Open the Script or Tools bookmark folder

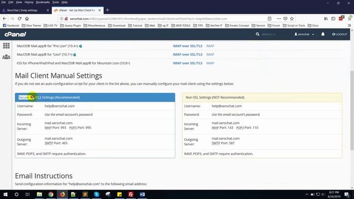(294, 25)
